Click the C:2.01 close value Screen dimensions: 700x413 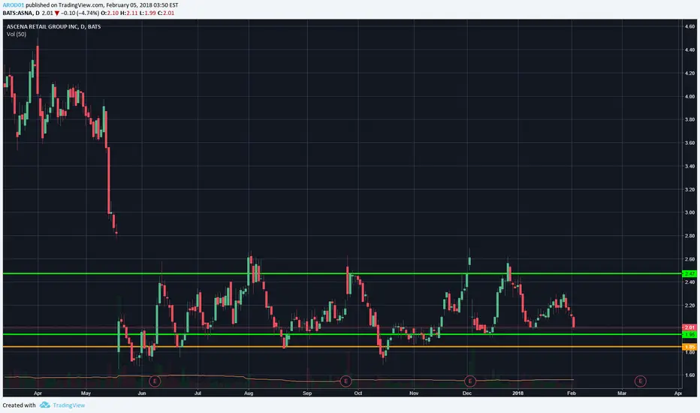click(166, 13)
